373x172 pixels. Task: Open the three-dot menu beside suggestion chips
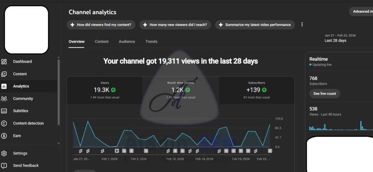pyautogui.click(x=302, y=24)
